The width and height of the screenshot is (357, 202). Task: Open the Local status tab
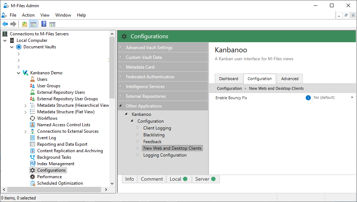179,179
